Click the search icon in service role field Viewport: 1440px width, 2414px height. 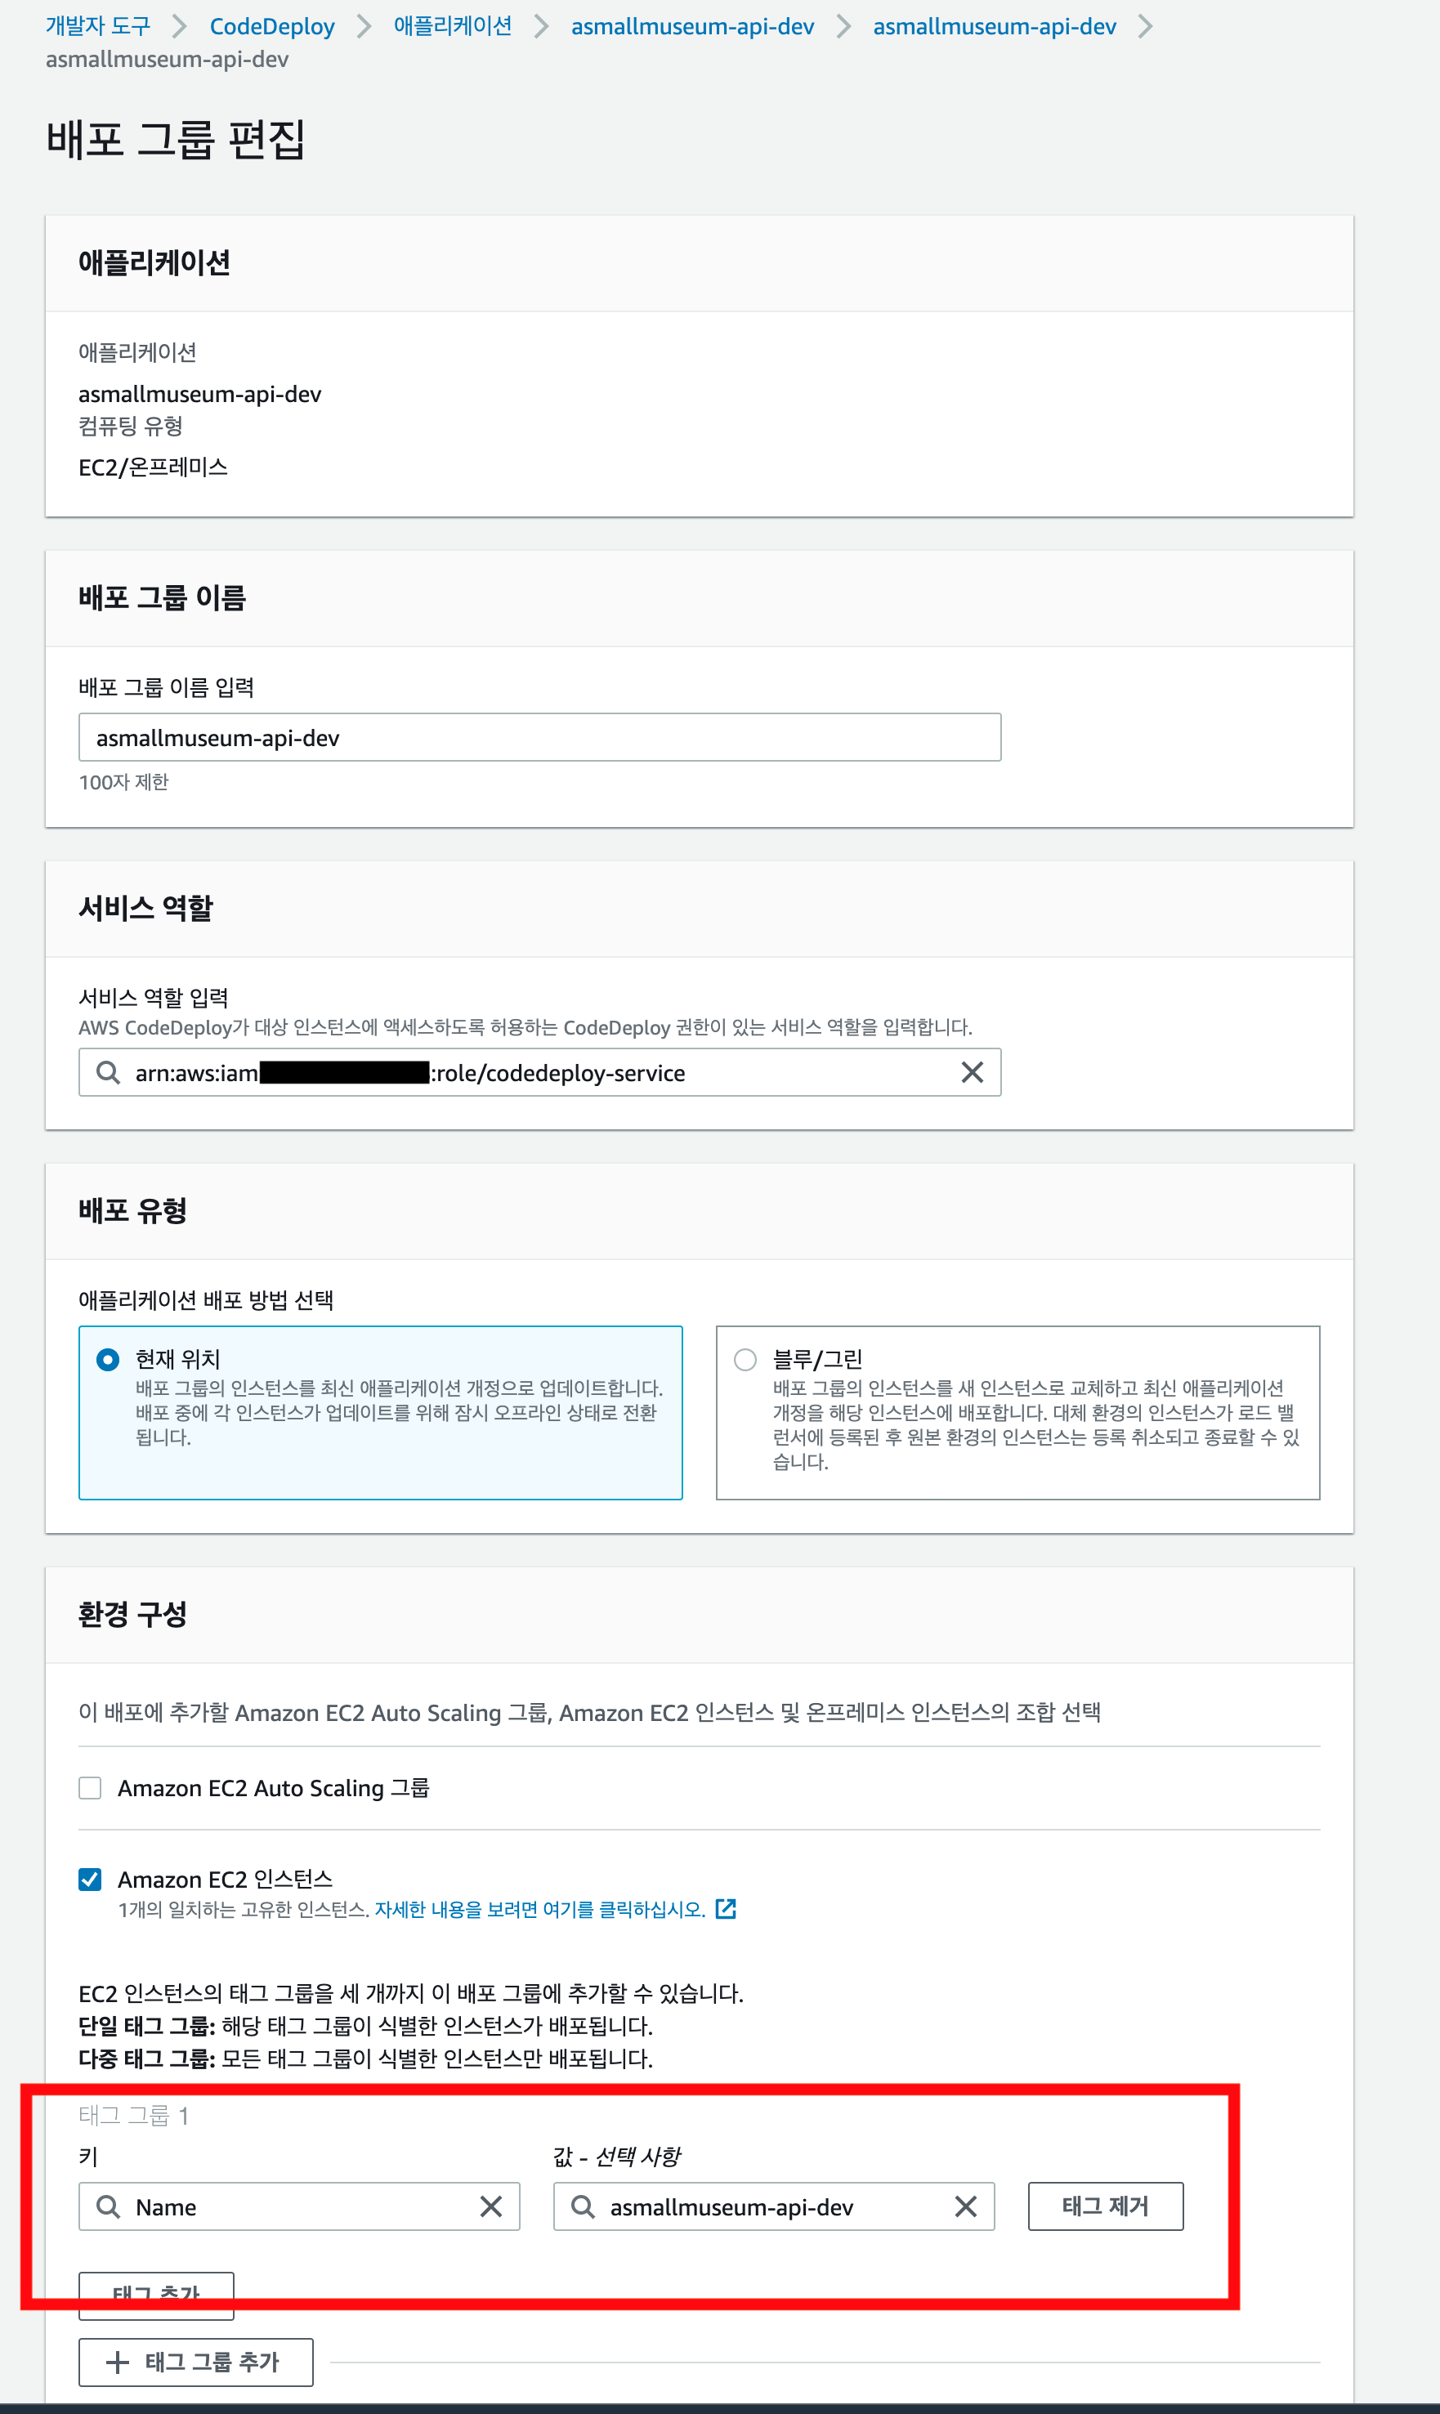(108, 1072)
